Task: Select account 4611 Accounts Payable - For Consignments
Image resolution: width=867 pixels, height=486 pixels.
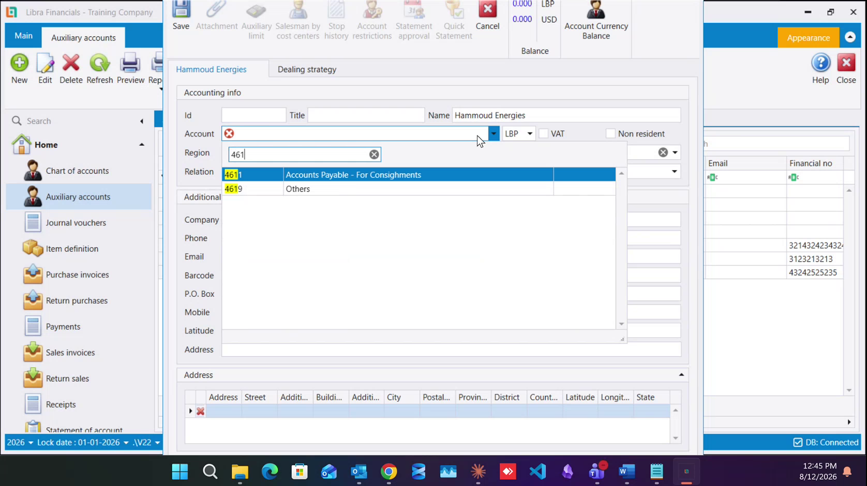Action: 418,175
